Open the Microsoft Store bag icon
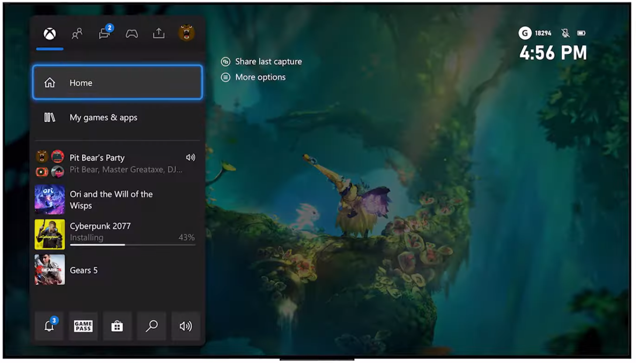636x363 pixels. tap(117, 326)
